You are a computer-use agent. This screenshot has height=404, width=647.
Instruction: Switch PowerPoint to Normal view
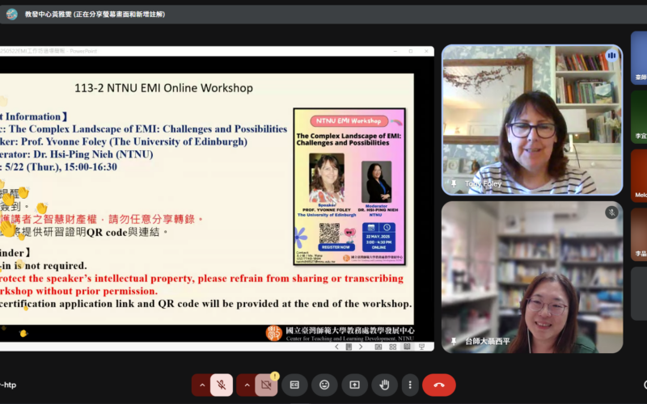(x=378, y=347)
